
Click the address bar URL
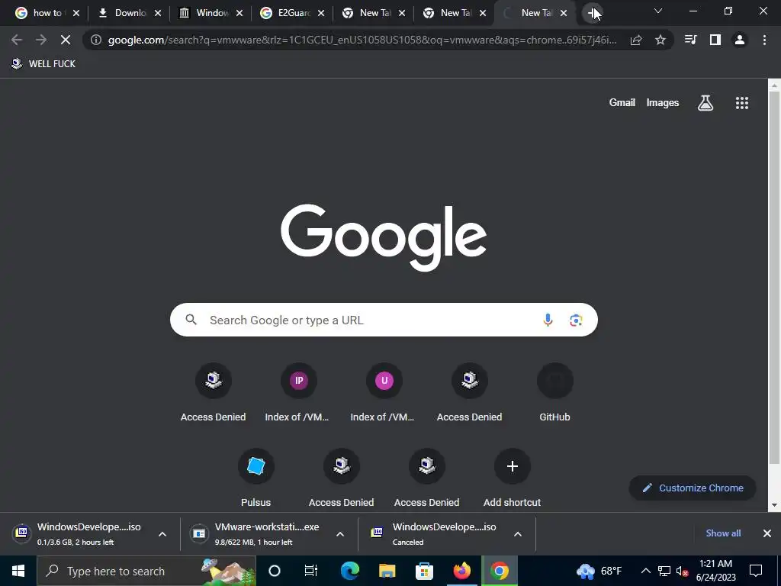362,40
